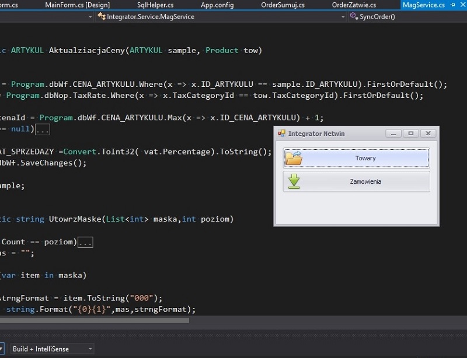Click the Integrator Netwin title text
The image size is (467, 358).
click(316, 134)
